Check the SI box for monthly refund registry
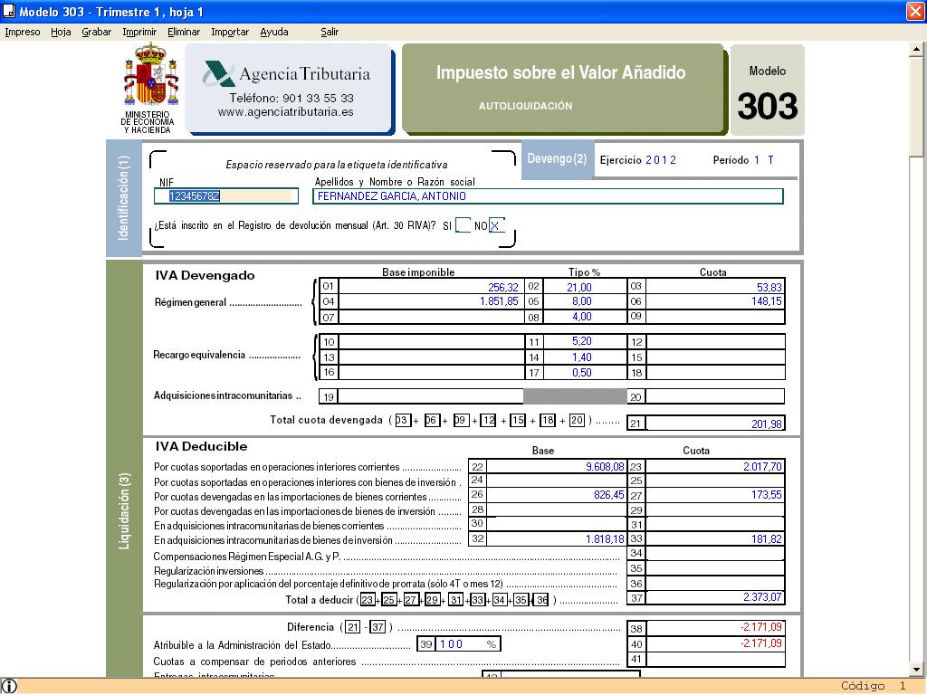Screen dimensions: 927x695 pyautogui.click(x=463, y=225)
